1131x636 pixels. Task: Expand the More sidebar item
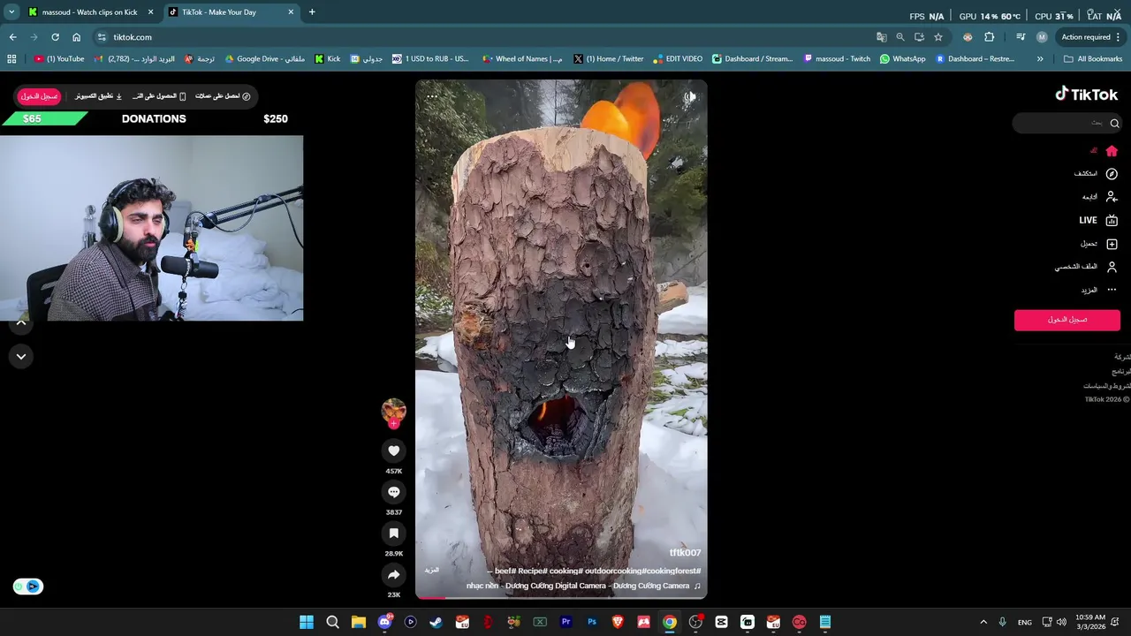point(1099,290)
